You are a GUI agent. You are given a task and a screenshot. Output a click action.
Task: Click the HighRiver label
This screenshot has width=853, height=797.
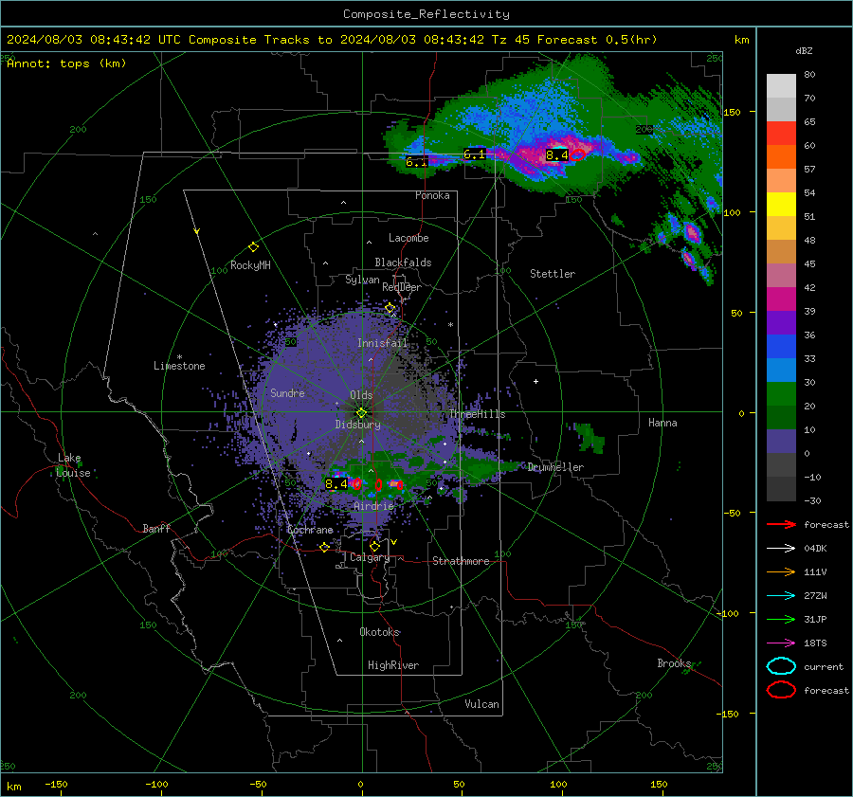[x=393, y=665]
